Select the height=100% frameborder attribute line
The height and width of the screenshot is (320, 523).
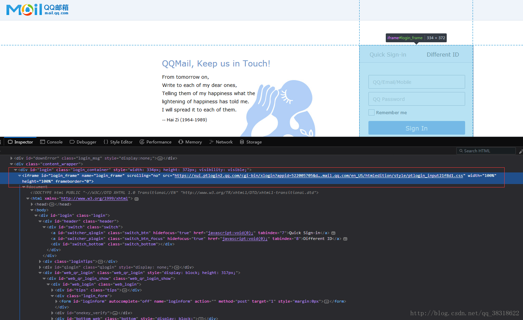[58, 182]
